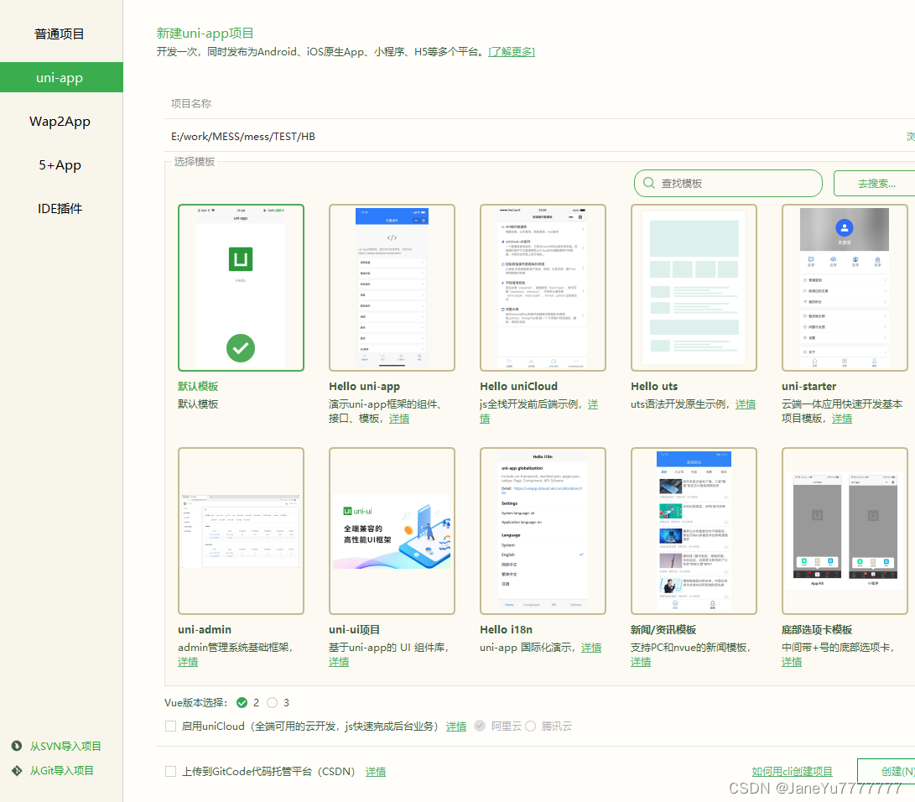Switch to the Wap2App tab

(x=59, y=122)
